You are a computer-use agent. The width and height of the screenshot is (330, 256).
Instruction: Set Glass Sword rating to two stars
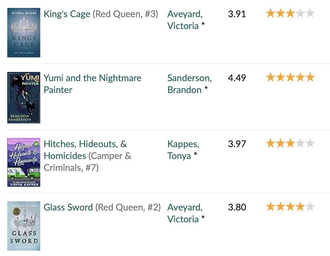[280, 207]
